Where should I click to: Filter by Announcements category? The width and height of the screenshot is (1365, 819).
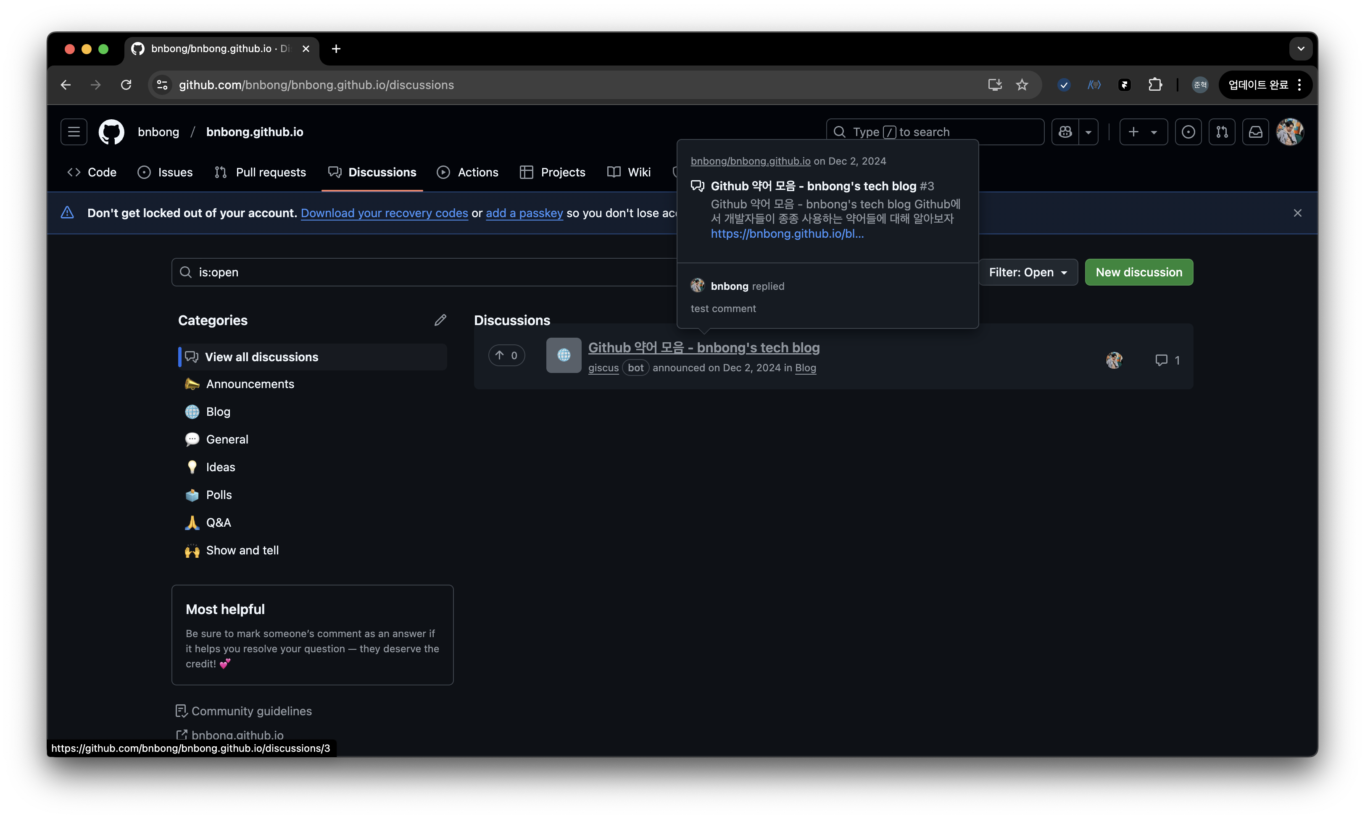point(313,384)
